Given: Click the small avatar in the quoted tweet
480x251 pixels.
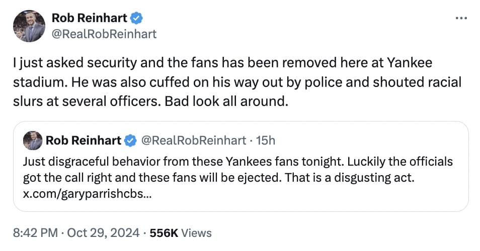Looking at the screenshot, I should coord(33,141).
